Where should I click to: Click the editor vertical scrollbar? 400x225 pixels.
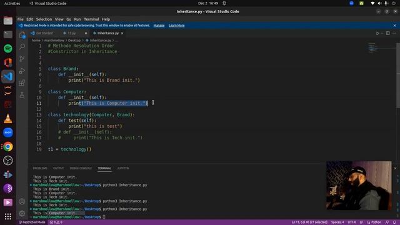398,75
